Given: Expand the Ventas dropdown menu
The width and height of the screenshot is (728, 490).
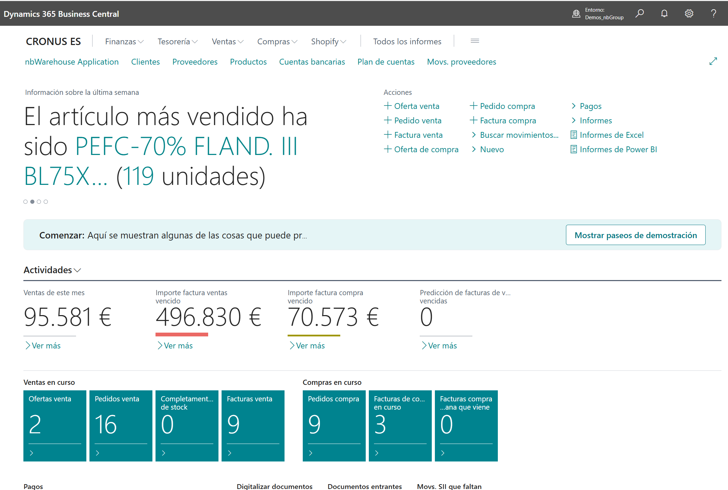Looking at the screenshot, I should coord(228,42).
